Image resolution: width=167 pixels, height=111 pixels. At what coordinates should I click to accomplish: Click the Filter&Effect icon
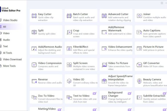(x=69, y=48)
